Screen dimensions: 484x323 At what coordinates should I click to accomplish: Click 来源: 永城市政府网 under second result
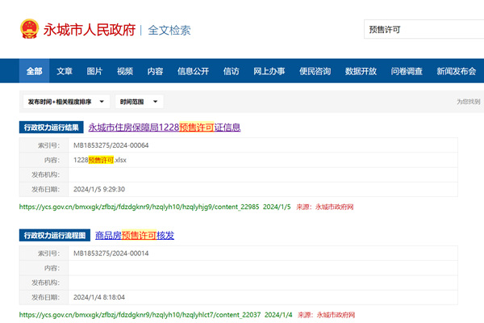(x=326, y=315)
